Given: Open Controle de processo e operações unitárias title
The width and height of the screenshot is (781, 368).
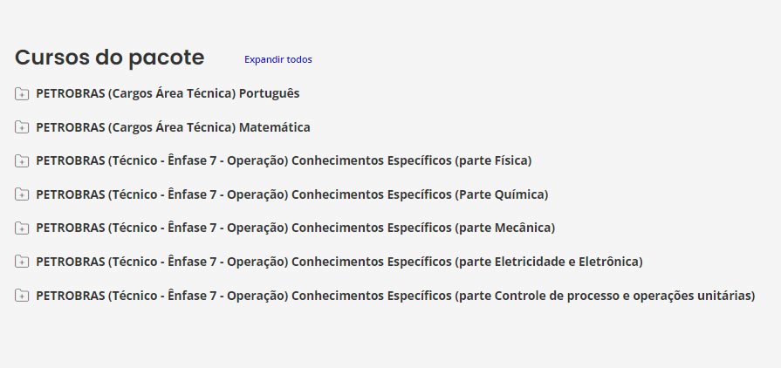Looking at the screenshot, I should click(395, 296).
